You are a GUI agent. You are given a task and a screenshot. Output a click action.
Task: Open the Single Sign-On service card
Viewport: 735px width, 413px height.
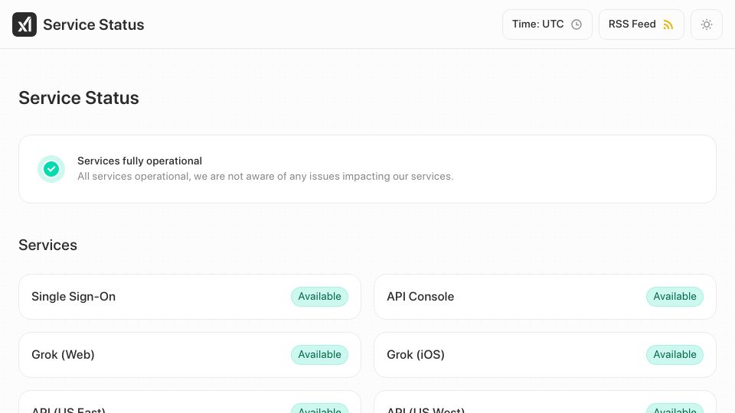pyautogui.click(x=190, y=297)
